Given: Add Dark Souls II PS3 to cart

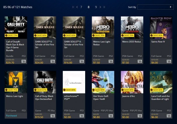Looking at the screenshot, I should pyautogui.click(x=82, y=62).
